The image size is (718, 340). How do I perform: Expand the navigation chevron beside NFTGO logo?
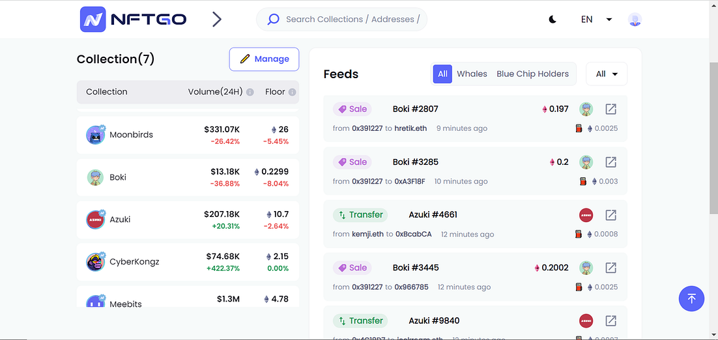pos(217,20)
